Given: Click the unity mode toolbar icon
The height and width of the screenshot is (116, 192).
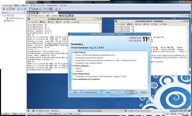Looking at the screenshot, I should click(x=40, y=9).
